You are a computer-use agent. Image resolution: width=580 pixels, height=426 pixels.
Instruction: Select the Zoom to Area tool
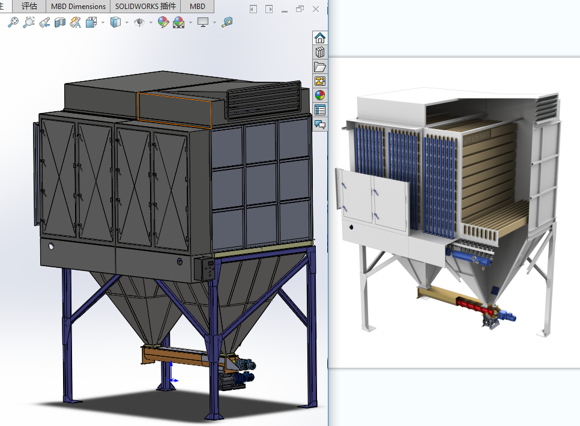pyautogui.click(x=28, y=22)
